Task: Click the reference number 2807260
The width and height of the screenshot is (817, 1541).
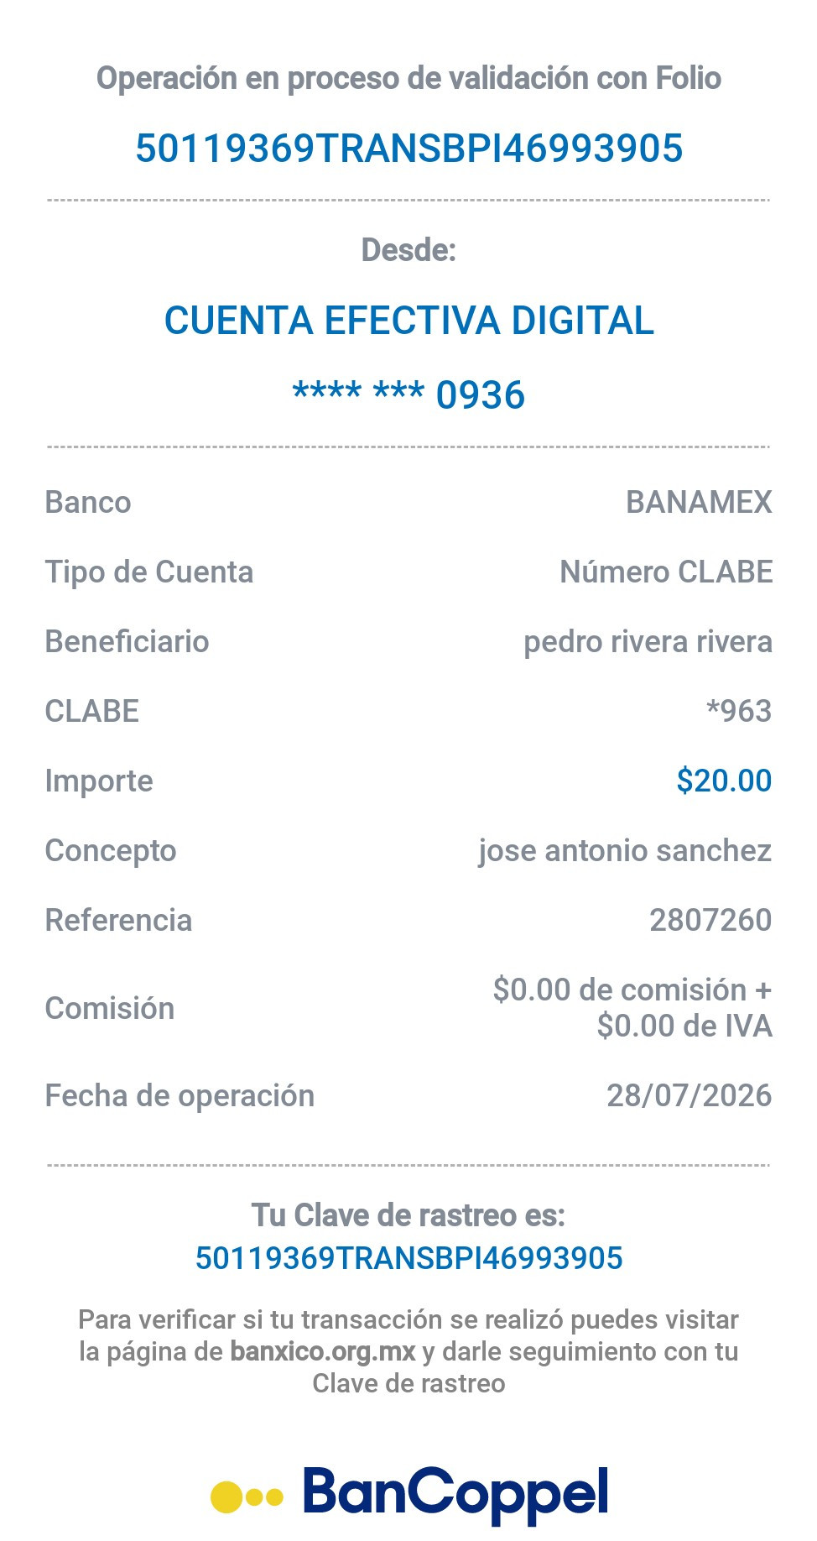Action: 710,920
